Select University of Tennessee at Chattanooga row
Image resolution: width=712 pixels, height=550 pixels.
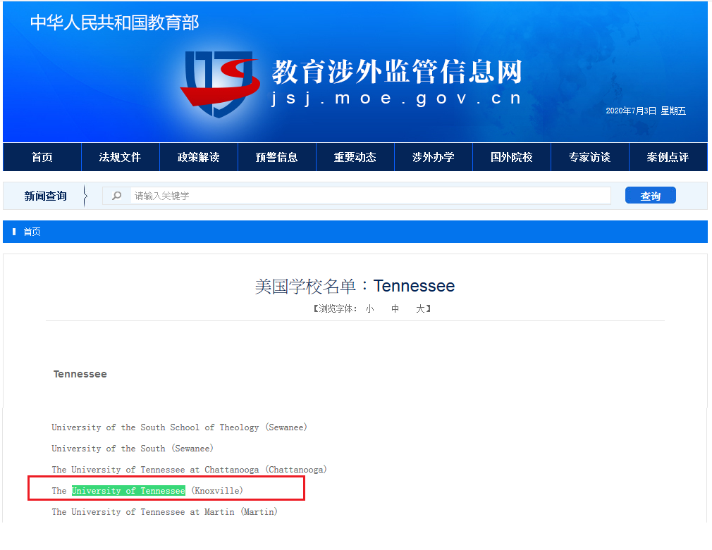click(x=189, y=469)
